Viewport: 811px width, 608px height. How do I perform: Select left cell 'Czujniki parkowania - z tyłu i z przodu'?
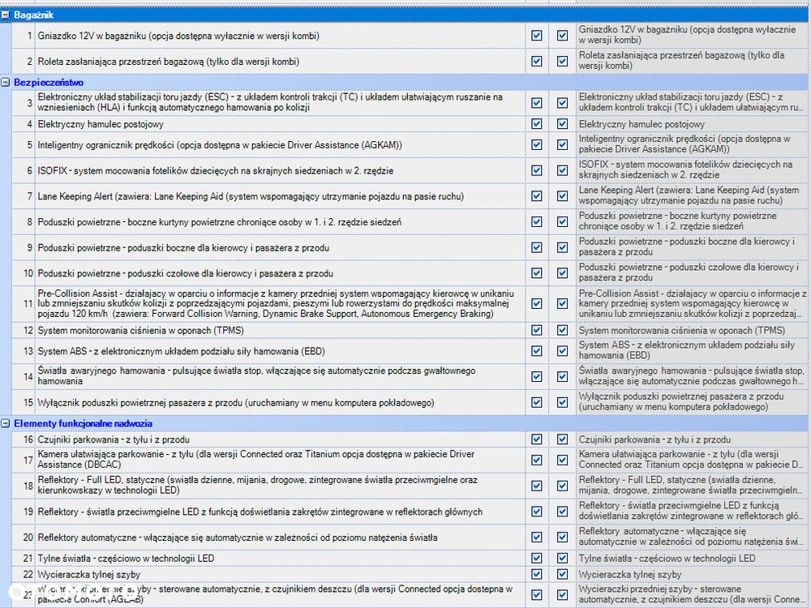[281, 439]
